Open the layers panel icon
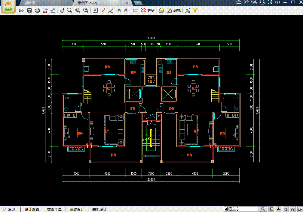This screenshot has width=303, height=212. pyautogui.click(x=161, y=10)
